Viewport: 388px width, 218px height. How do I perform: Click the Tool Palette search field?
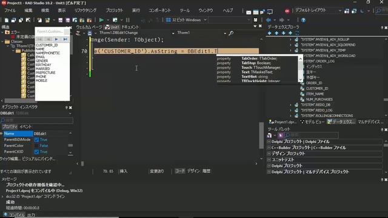(311, 135)
